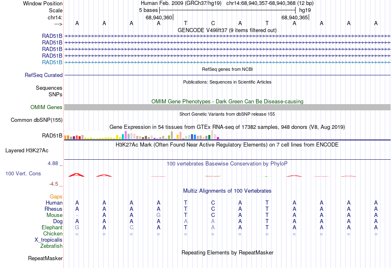The image size is (391, 268).
Task: Click the green PhyloP conservation mark
Action: point(266,177)
